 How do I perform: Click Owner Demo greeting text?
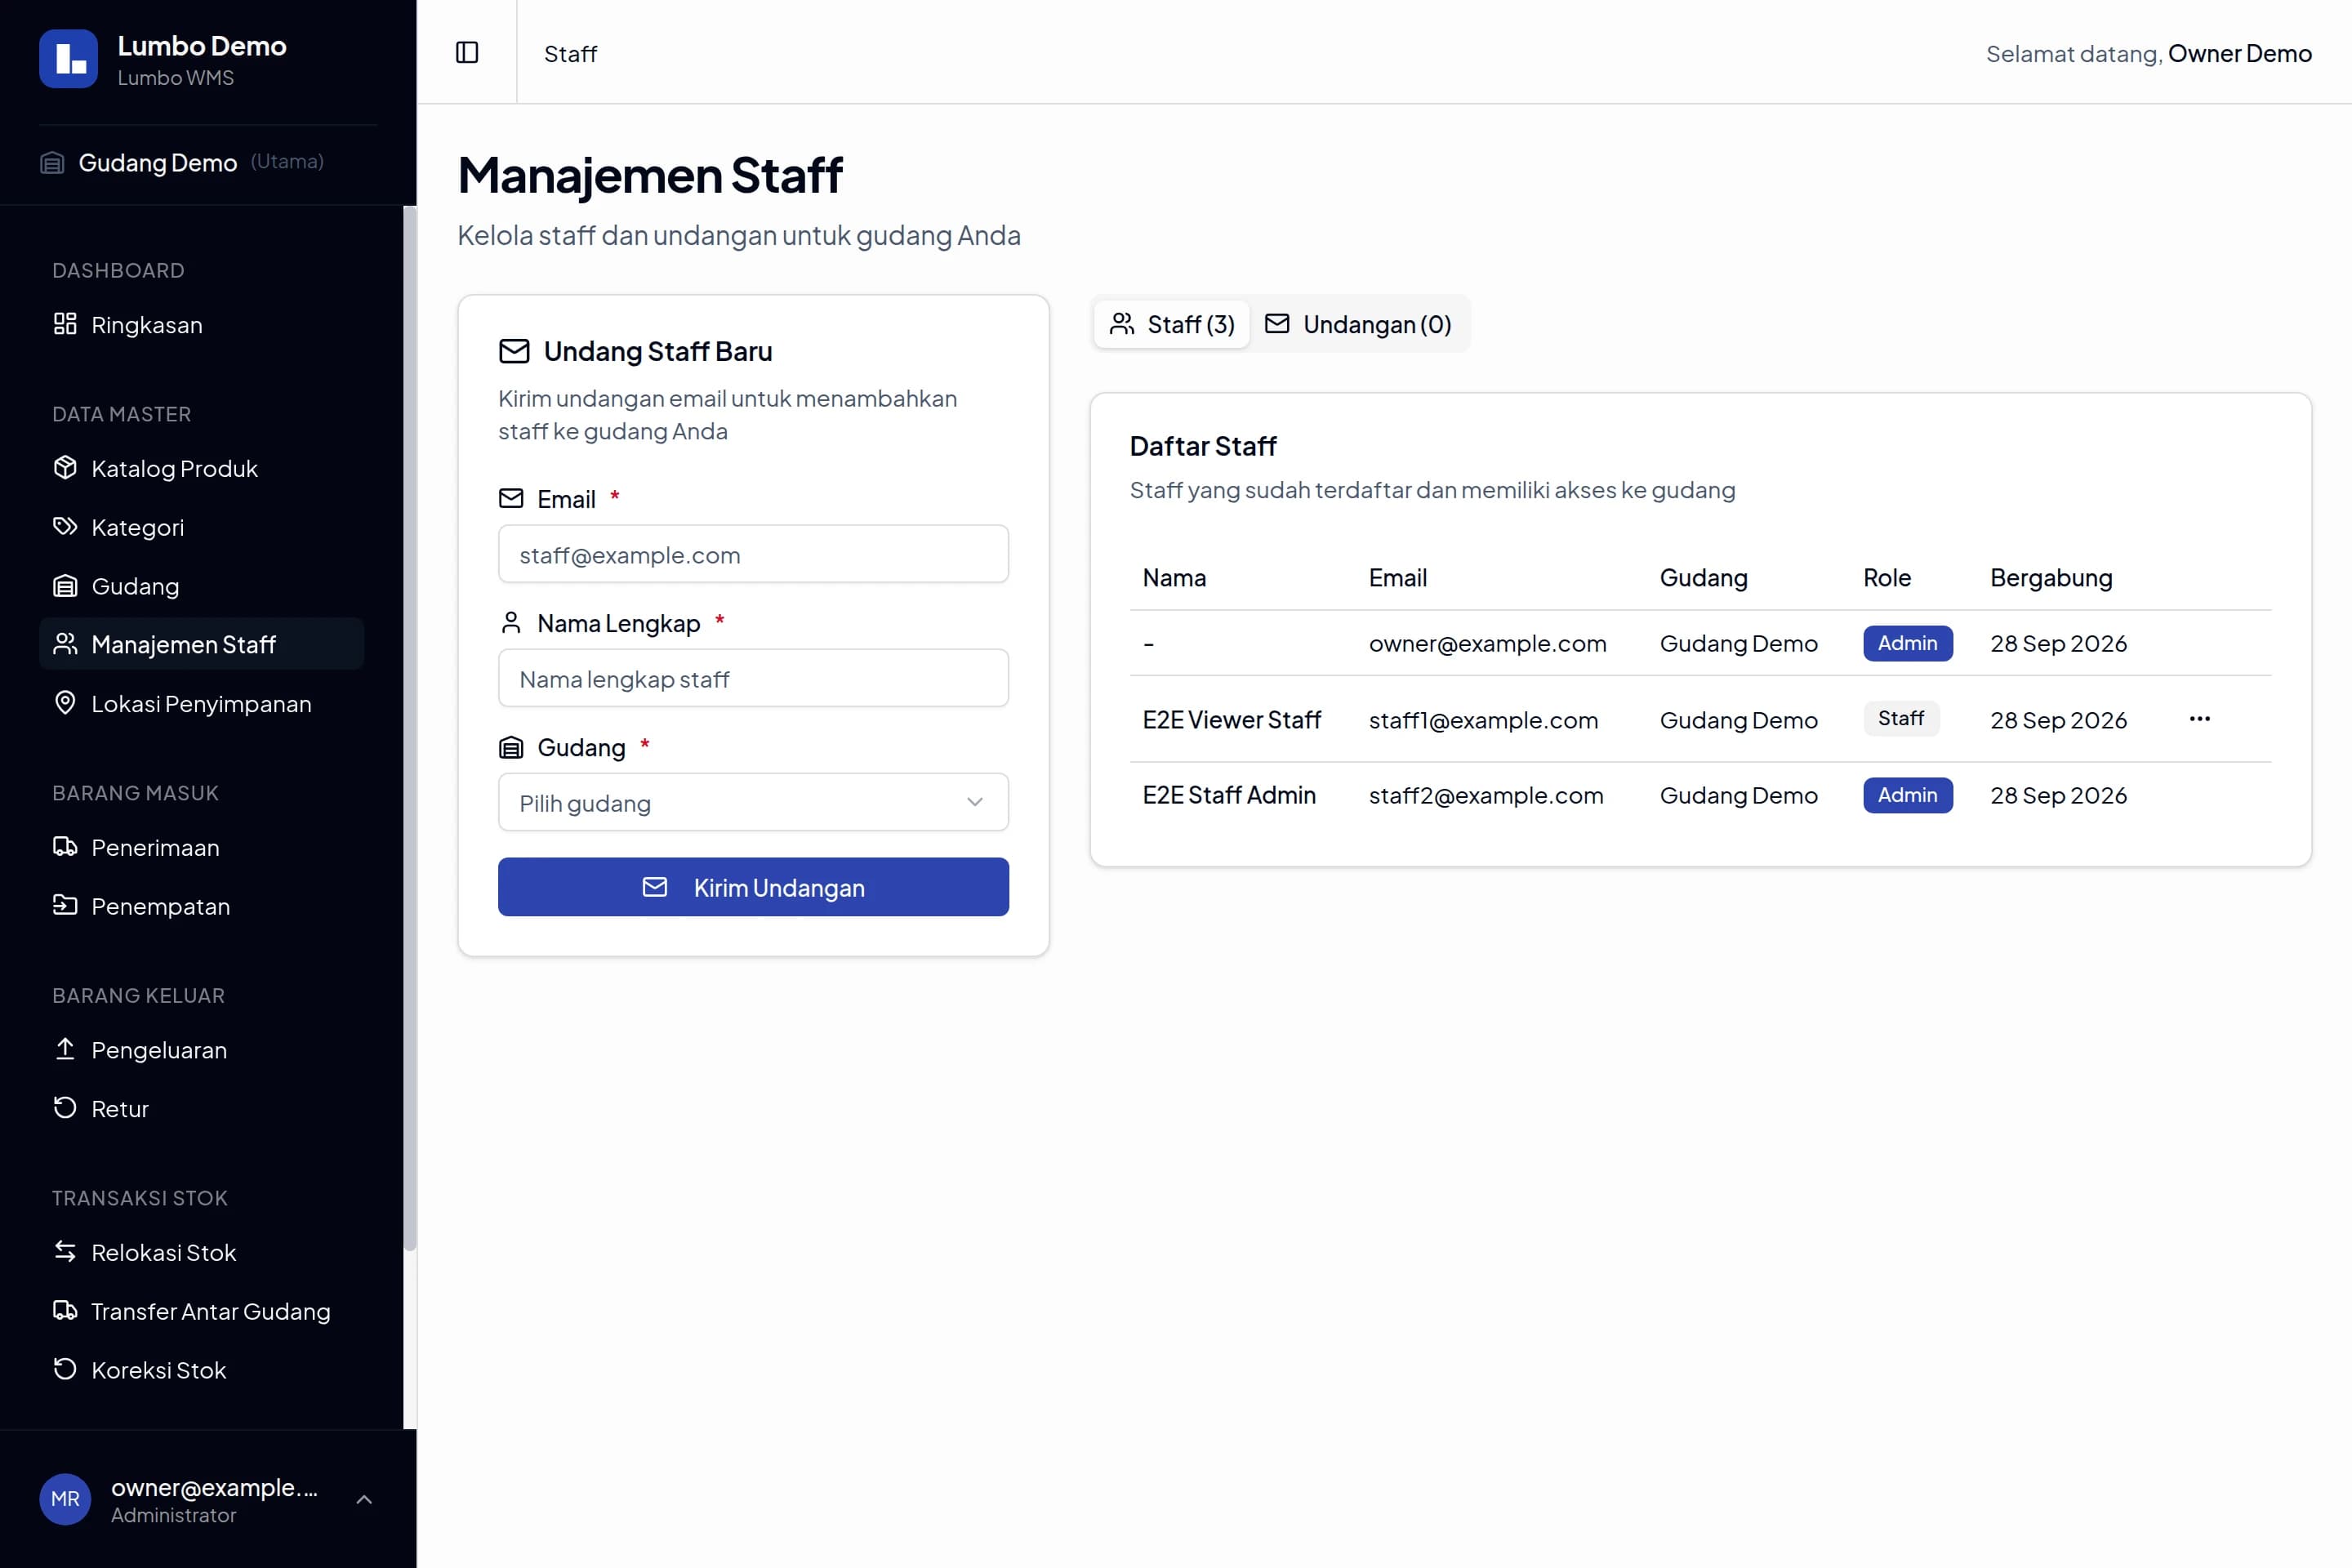click(x=2239, y=53)
